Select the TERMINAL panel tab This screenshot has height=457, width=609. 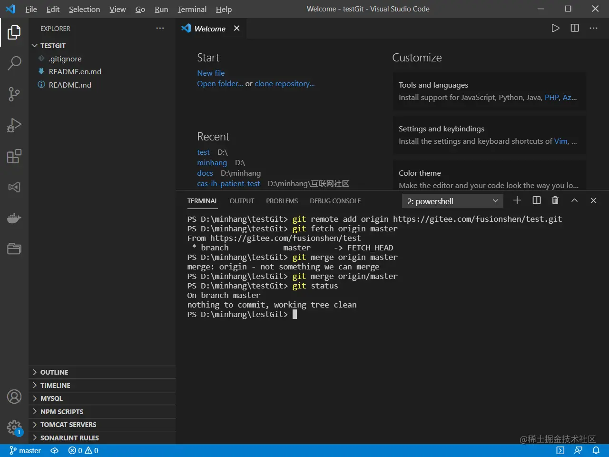pyautogui.click(x=202, y=201)
